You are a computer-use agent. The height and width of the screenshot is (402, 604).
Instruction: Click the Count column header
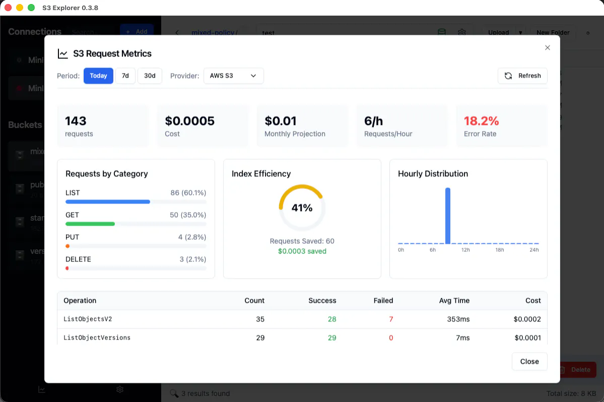[x=254, y=301]
